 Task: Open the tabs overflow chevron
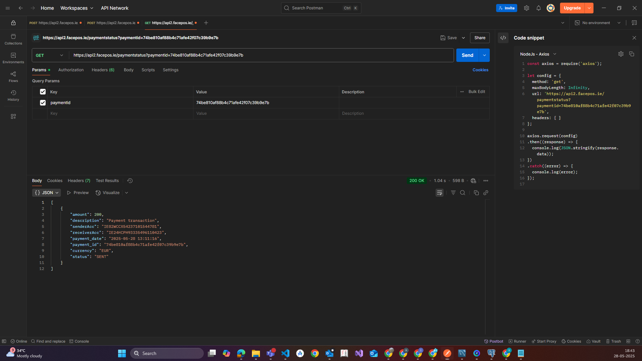pyautogui.click(x=563, y=23)
